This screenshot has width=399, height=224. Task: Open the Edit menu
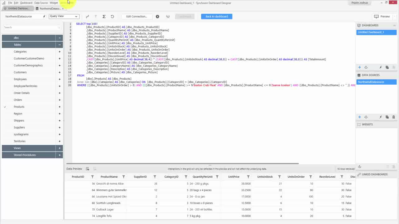[x=16, y=3]
